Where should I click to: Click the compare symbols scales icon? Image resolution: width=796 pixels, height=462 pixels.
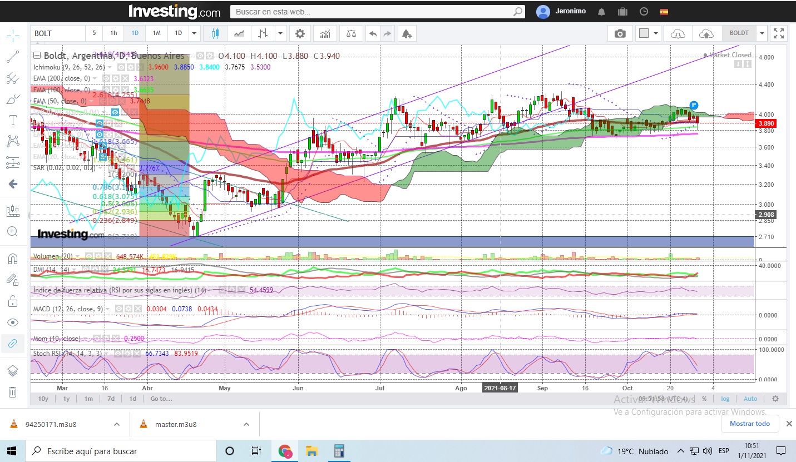(351, 33)
